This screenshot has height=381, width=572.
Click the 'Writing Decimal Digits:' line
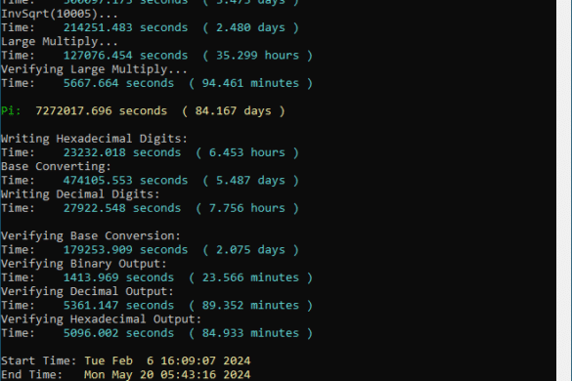click(x=80, y=194)
